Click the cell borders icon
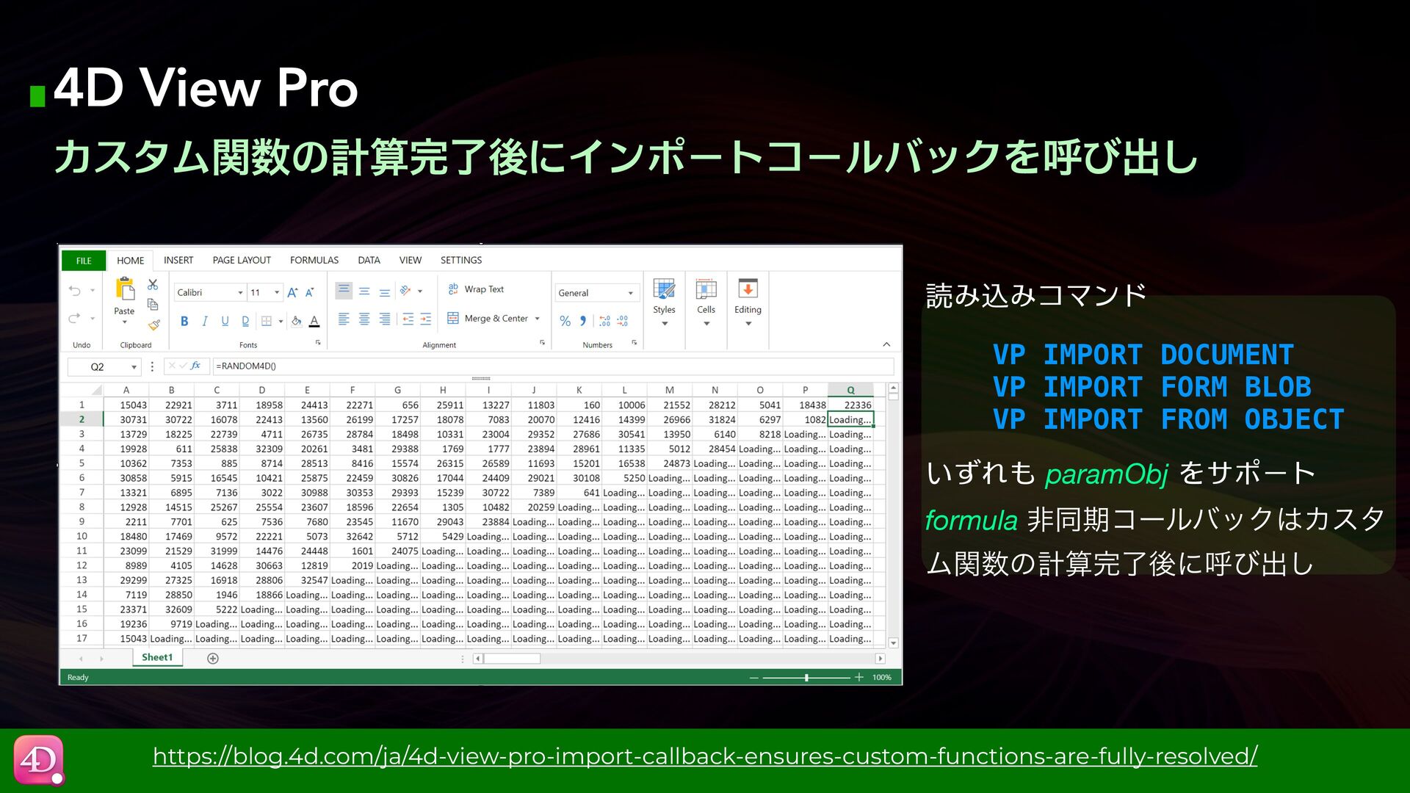 click(267, 321)
